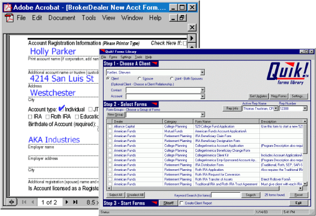Click the forms table vertical scrollbar thumb
The image size is (316, 216).
[x=305, y=139]
